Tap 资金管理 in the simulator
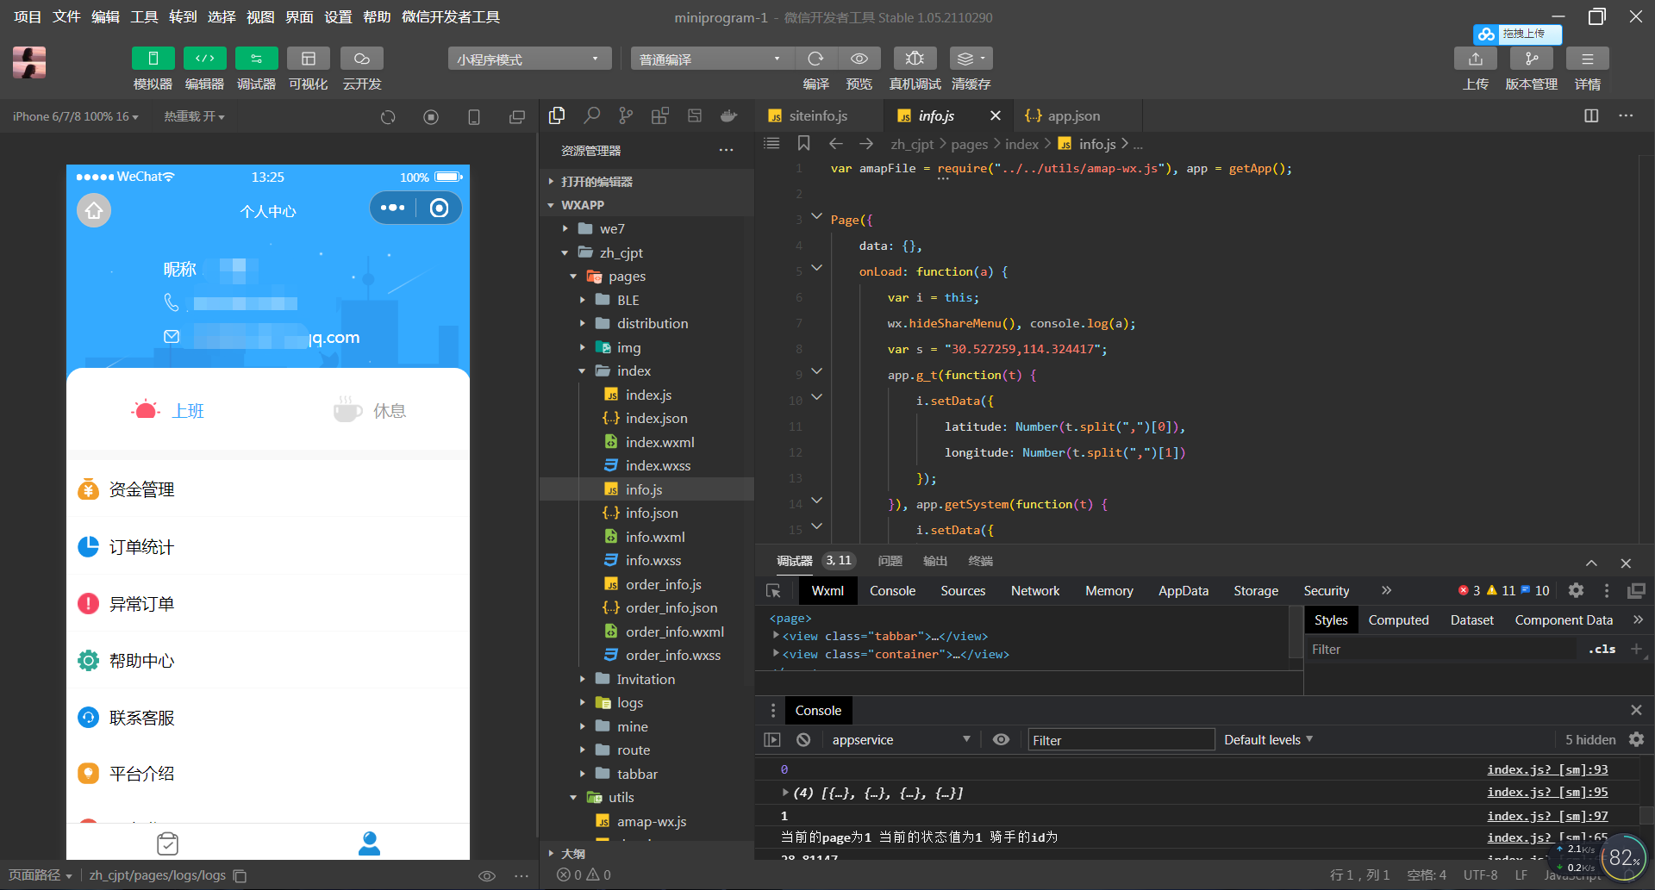This screenshot has width=1655, height=890. tap(142, 489)
